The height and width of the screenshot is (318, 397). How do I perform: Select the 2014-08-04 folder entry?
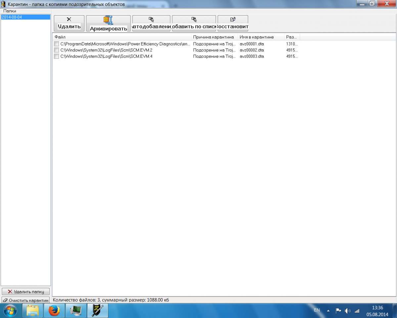pos(25,17)
